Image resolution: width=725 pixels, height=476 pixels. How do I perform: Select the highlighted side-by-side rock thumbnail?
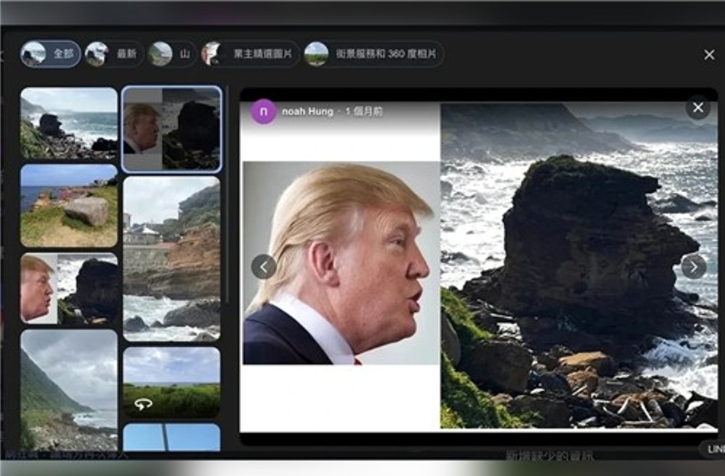click(172, 129)
